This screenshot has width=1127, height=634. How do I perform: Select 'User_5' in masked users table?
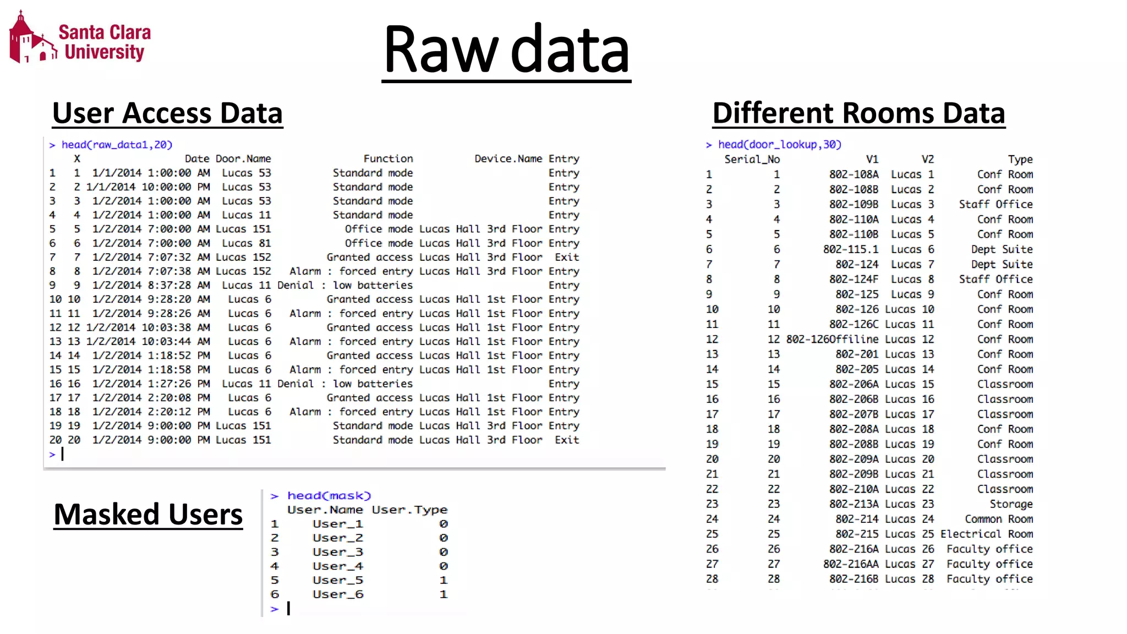click(x=338, y=580)
